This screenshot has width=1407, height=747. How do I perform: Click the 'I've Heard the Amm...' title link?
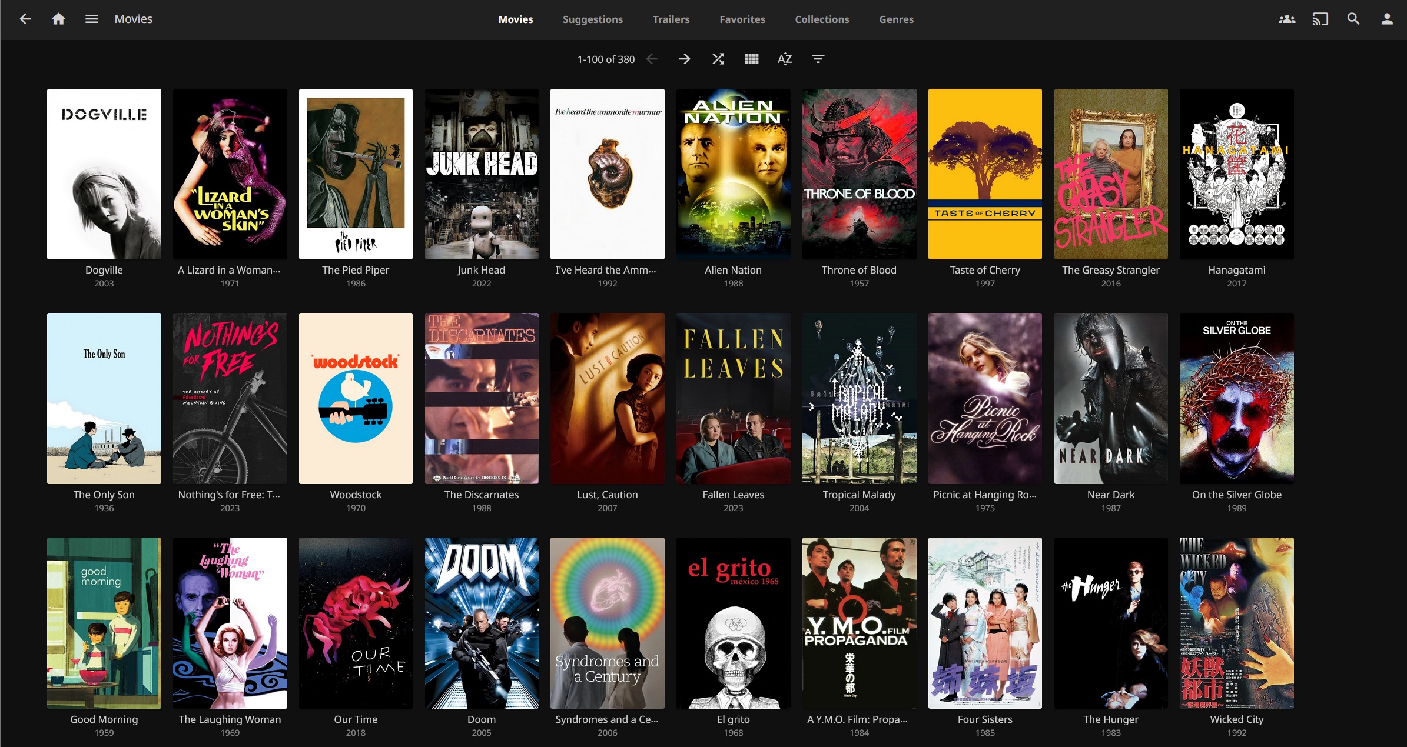point(606,270)
